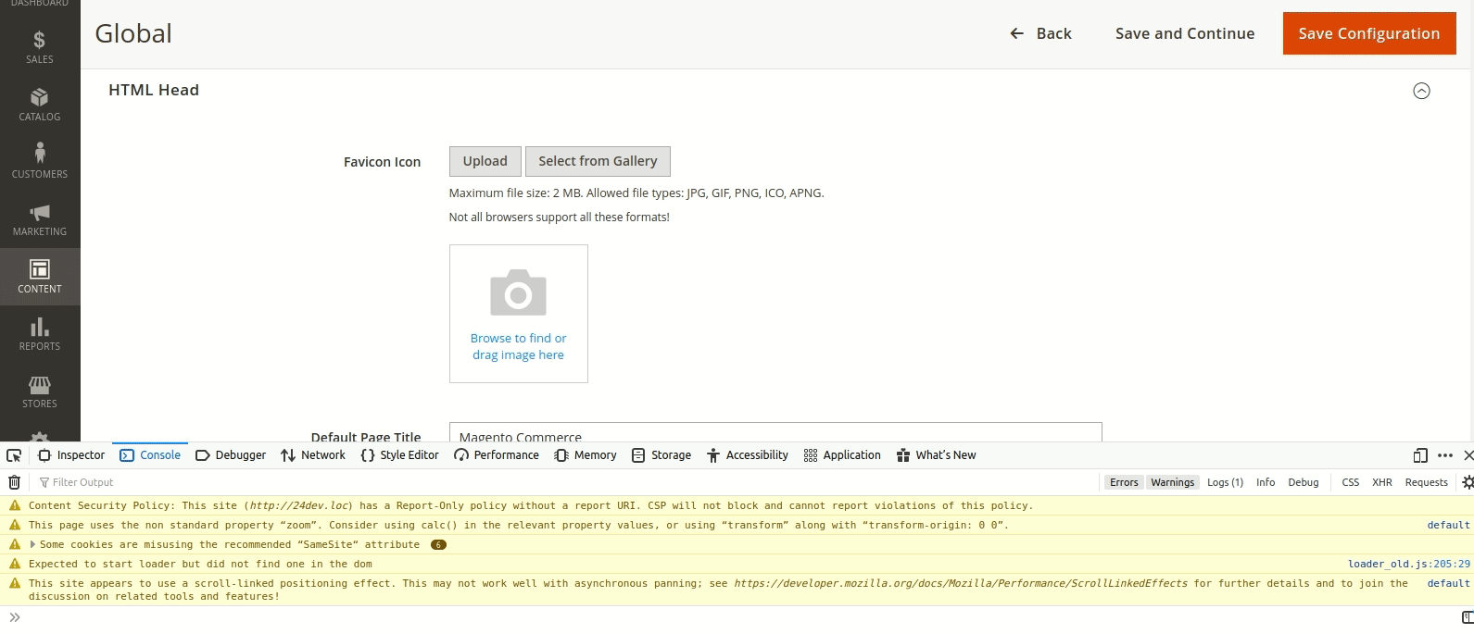
Task: Click the Back button
Action: pyautogui.click(x=1040, y=33)
